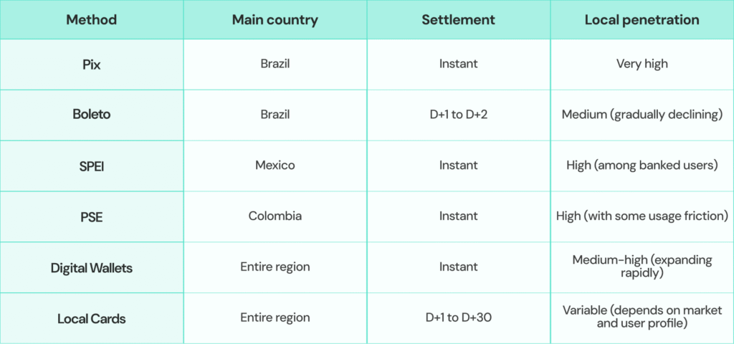Click High (among banked users) cell
The width and height of the screenshot is (734, 344).
click(642, 166)
